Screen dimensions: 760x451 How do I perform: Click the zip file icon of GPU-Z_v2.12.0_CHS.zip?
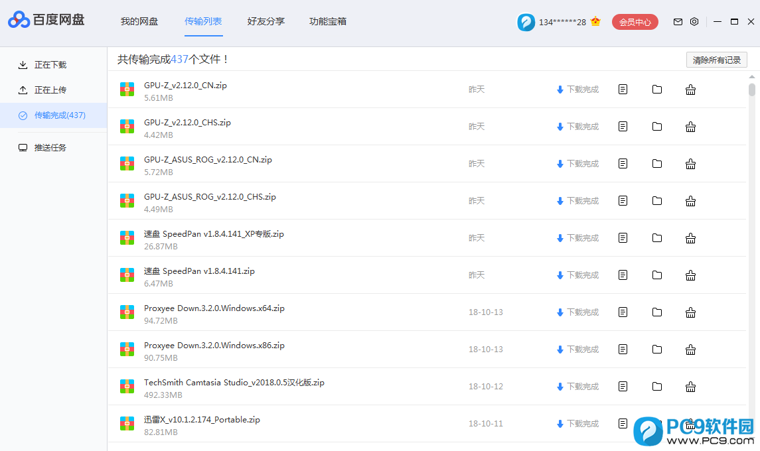point(127,127)
